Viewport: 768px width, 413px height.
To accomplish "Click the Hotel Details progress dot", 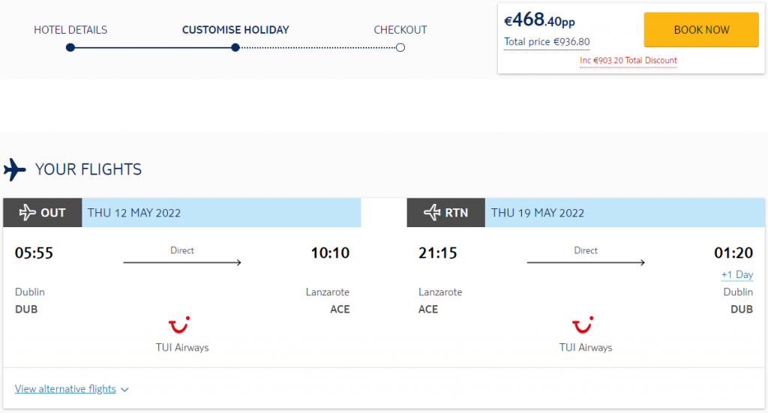I will [70, 47].
